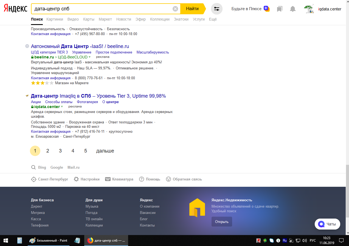
Task: Click the Помощь question mark icon
Action: coord(142,179)
